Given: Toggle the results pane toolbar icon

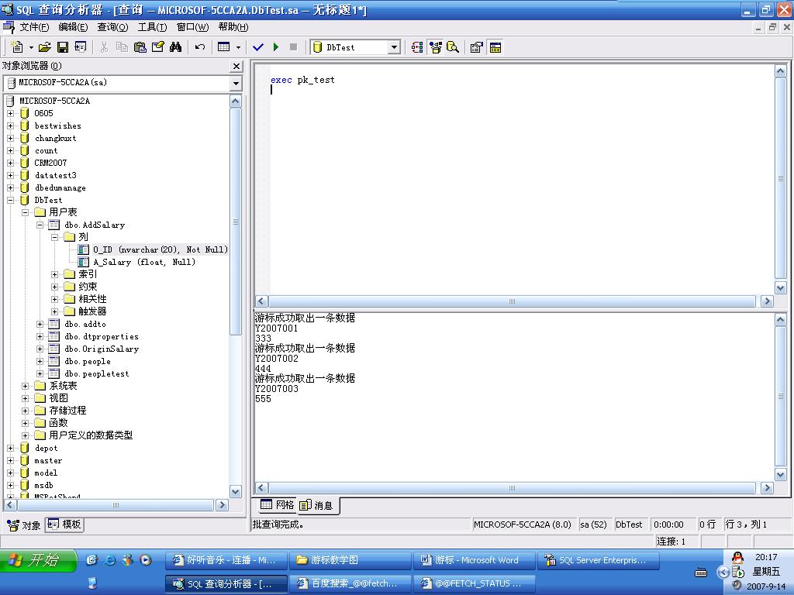Looking at the screenshot, I should click(495, 47).
